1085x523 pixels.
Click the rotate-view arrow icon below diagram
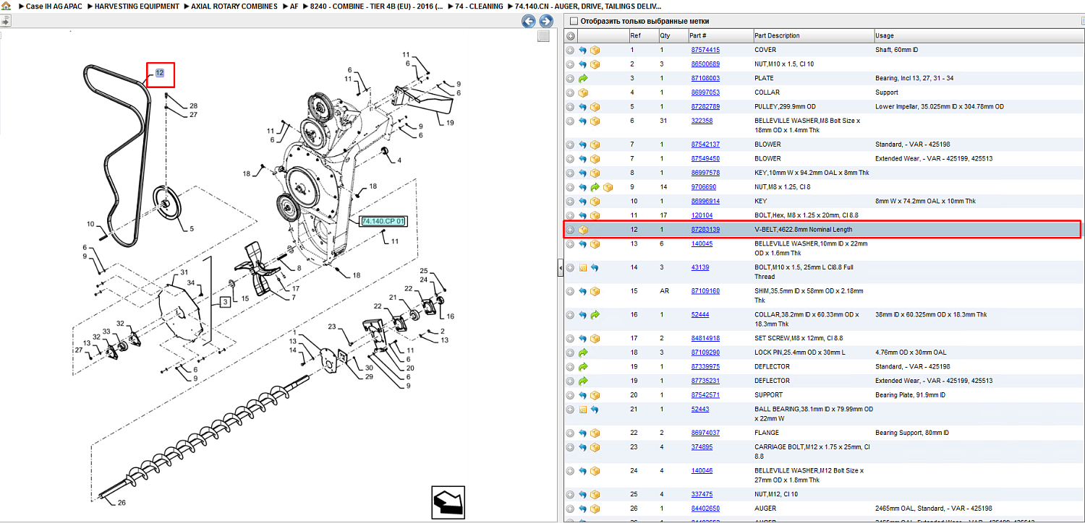click(448, 502)
